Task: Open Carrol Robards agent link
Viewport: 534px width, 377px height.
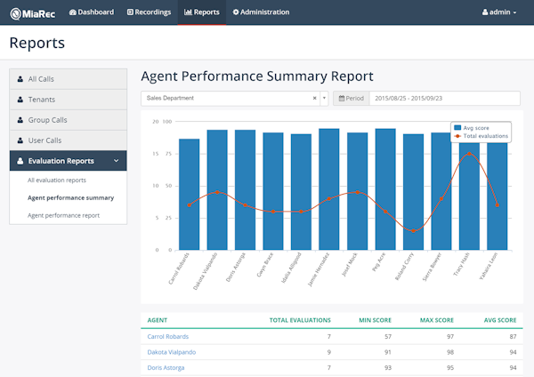Action: click(168, 336)
